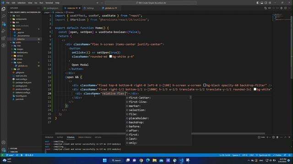Screen dimensions: 293x164
Task: Open File Explorer from the taskbar
Action: [155, 160]
